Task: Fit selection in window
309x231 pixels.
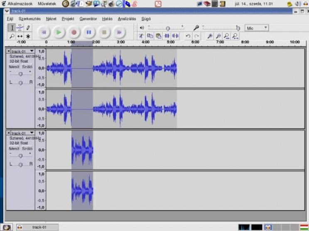Action: point(227,36)
